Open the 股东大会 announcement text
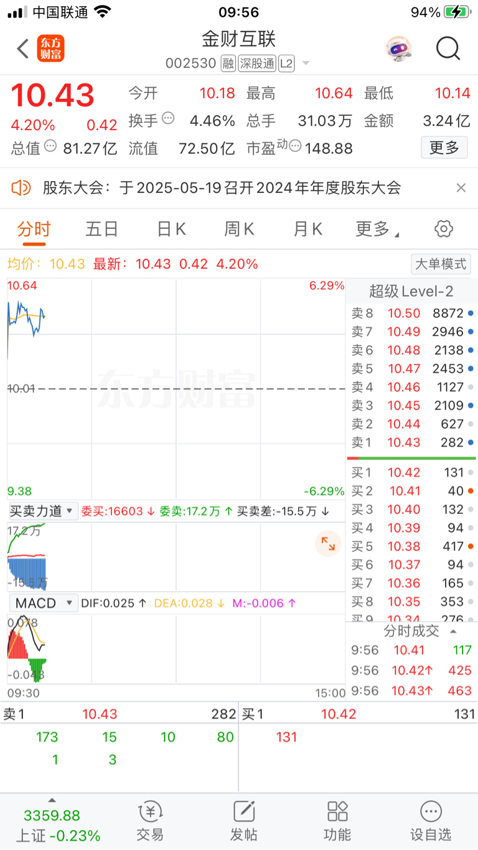This screenshot has width=478, height=850. coord(222,188)
